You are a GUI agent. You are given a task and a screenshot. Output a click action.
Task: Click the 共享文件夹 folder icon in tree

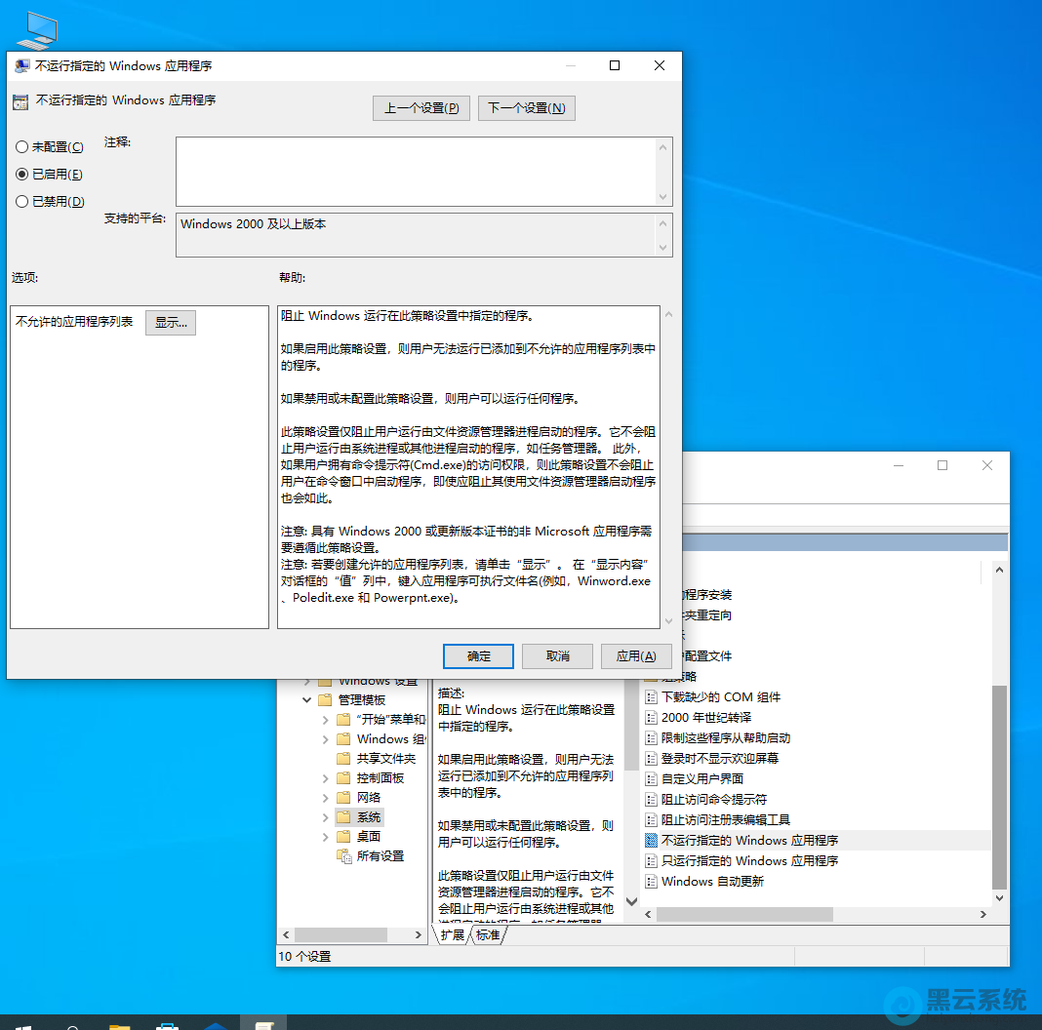pyautogui.click(x=343, y=758)
